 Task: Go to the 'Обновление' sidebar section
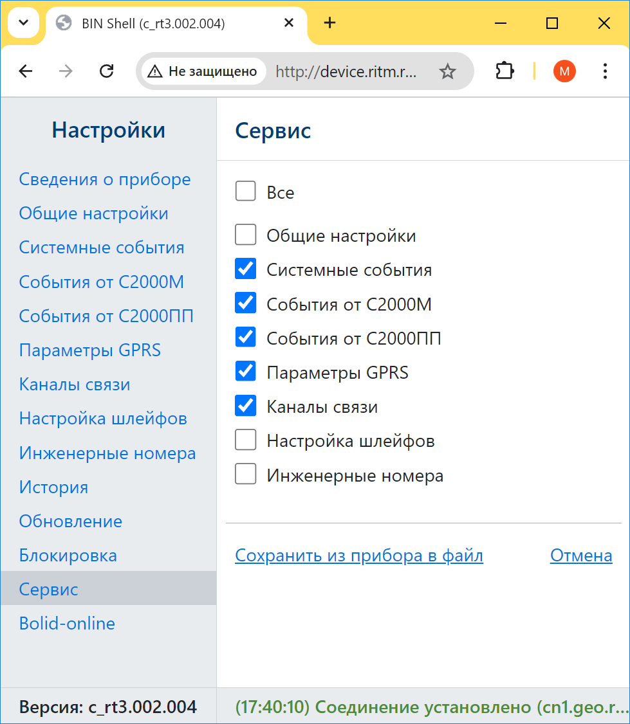tap(71, 521)
